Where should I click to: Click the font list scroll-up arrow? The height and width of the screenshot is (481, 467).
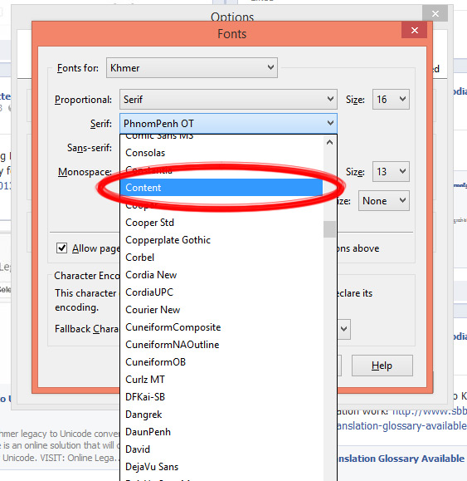329,142
